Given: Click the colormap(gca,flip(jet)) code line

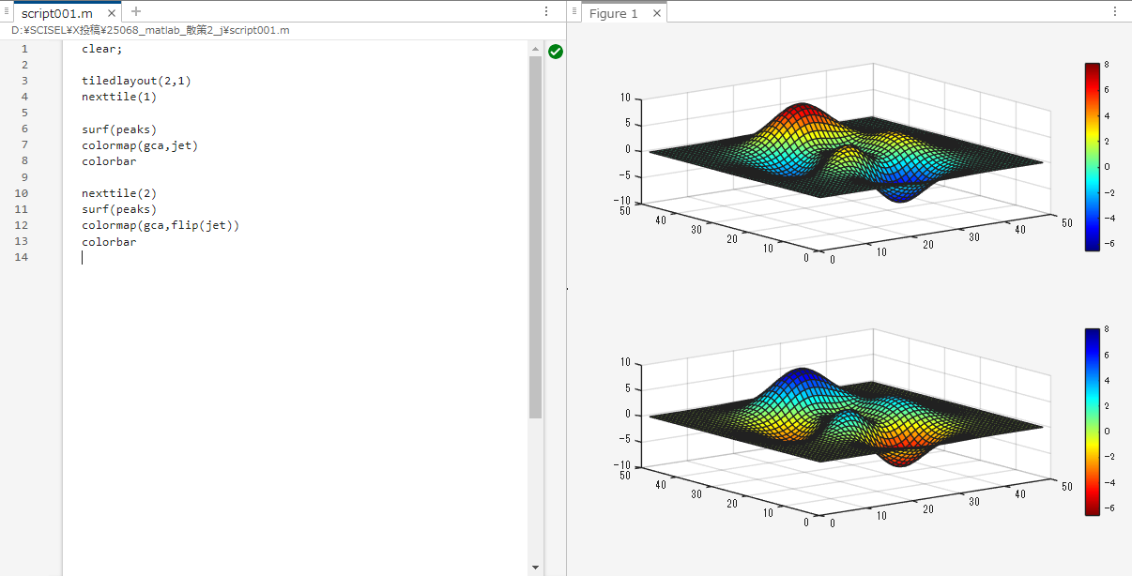Looking at the screenshot, I should [160, 226].
